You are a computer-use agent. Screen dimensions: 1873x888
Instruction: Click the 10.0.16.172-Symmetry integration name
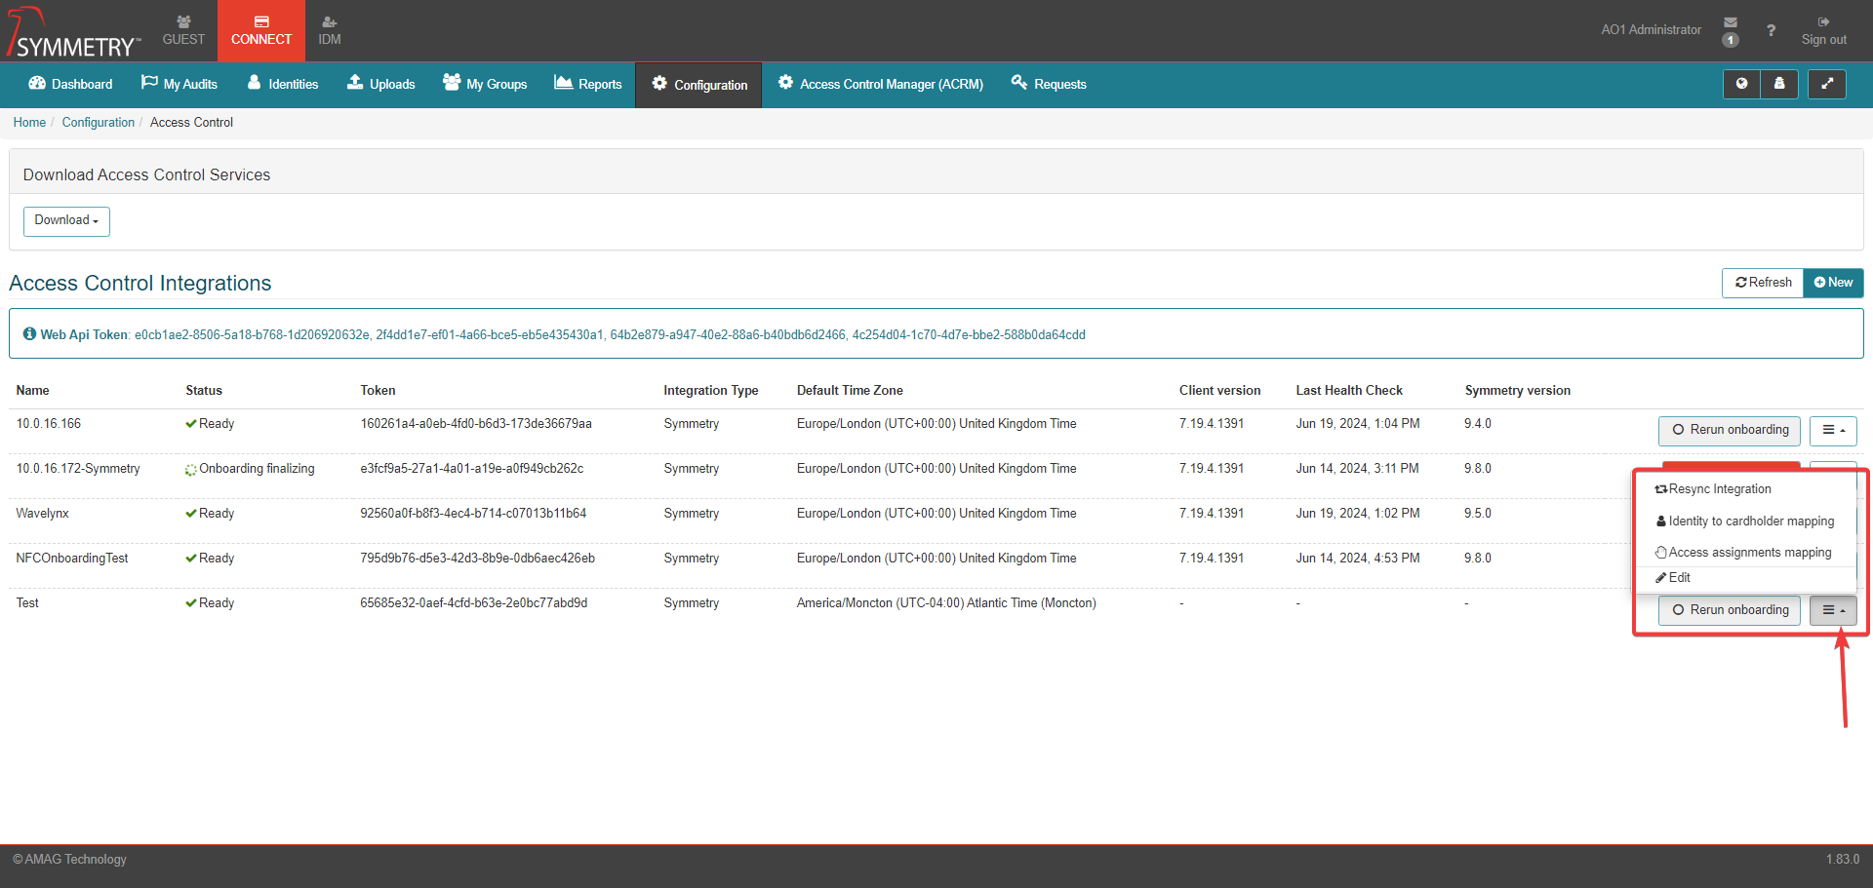click(78, 469)
